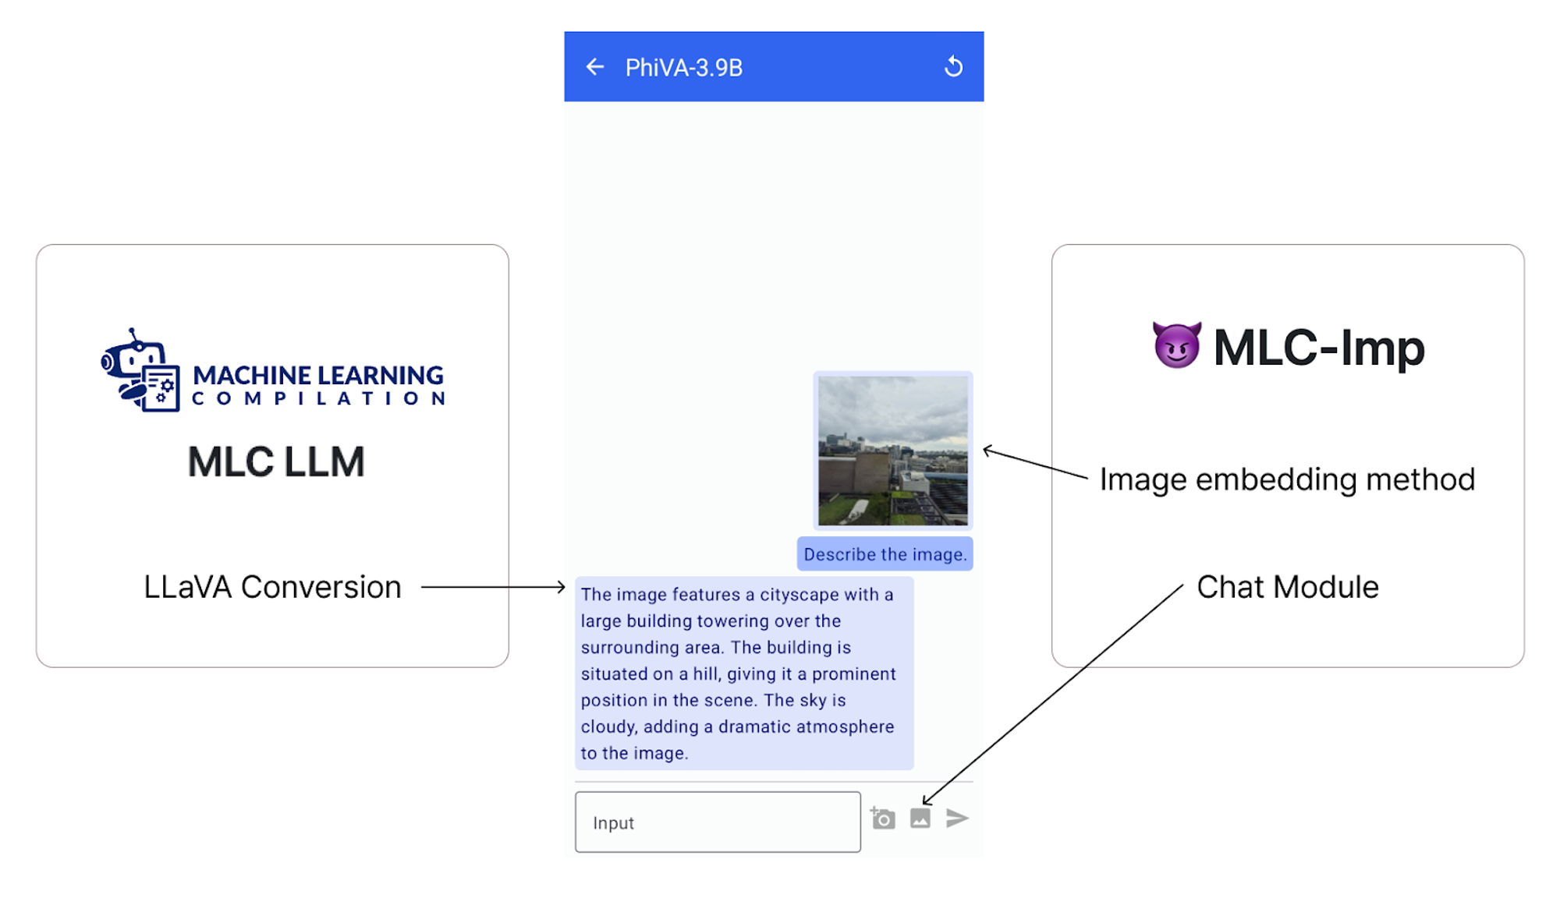This screenshot has width=1560, height=912.
Task: Focus the Input text field
Action: click(718, 822)
